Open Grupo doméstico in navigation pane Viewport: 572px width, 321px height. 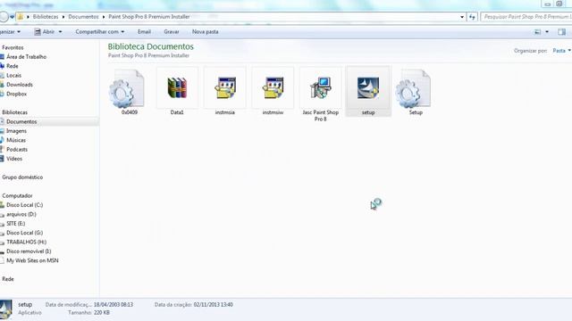[x=22, y=177]
